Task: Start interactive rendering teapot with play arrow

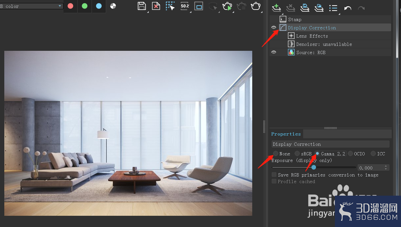Action: pyautogui.click(x=227, y=6)
